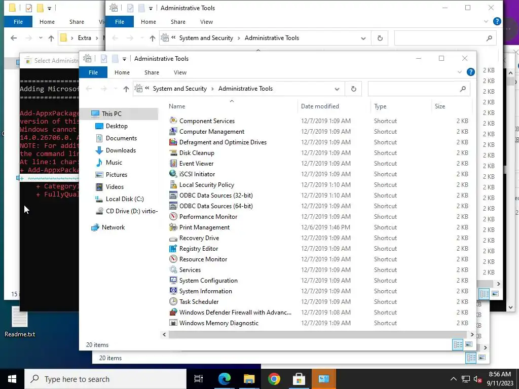Screen dimensions: 519x389
Task: Select Downloads in navigation pane
Action: click(x=121, y=150)
